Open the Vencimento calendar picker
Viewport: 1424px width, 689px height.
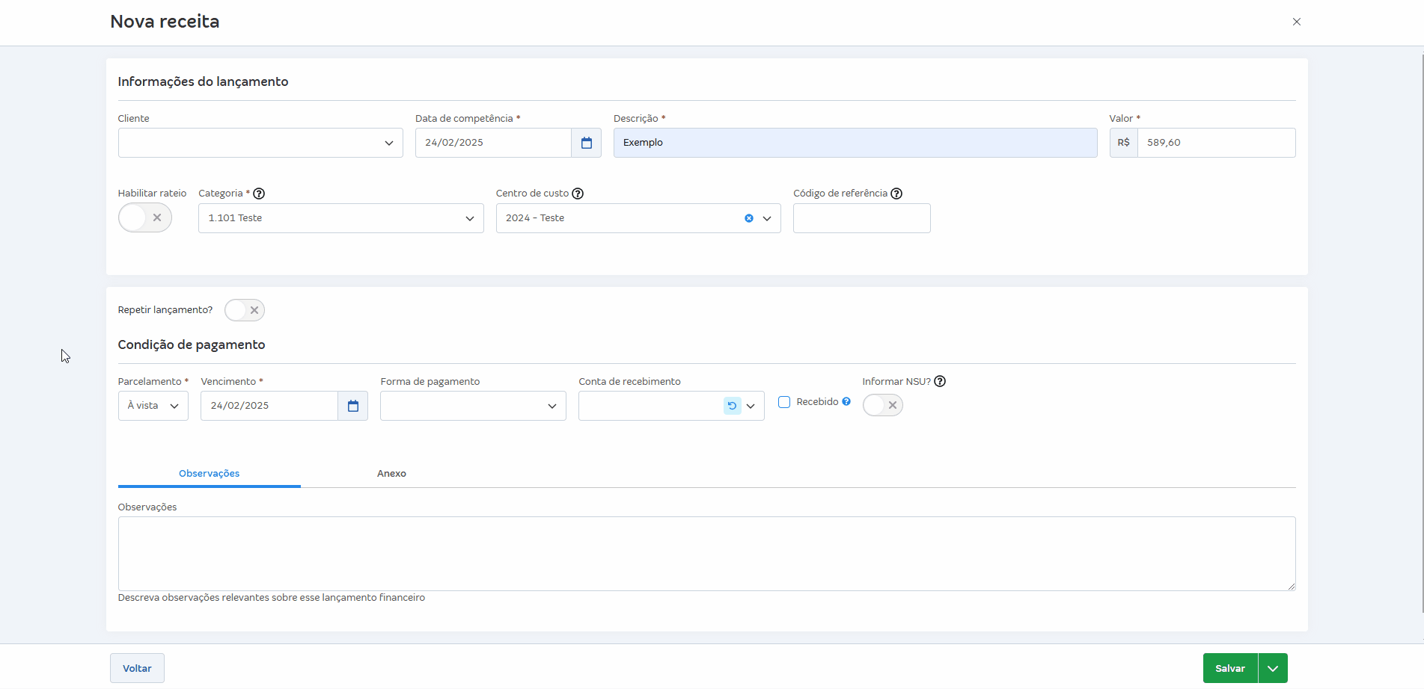coord(352,406)
